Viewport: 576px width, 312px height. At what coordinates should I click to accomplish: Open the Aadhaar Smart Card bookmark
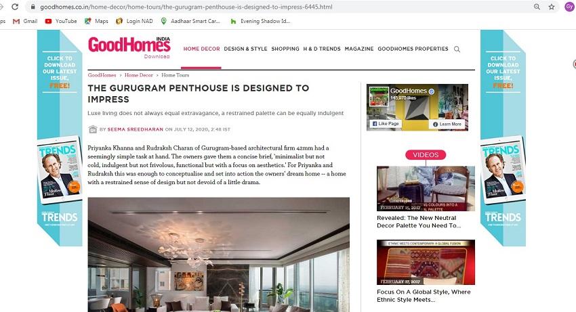(190, 21)
